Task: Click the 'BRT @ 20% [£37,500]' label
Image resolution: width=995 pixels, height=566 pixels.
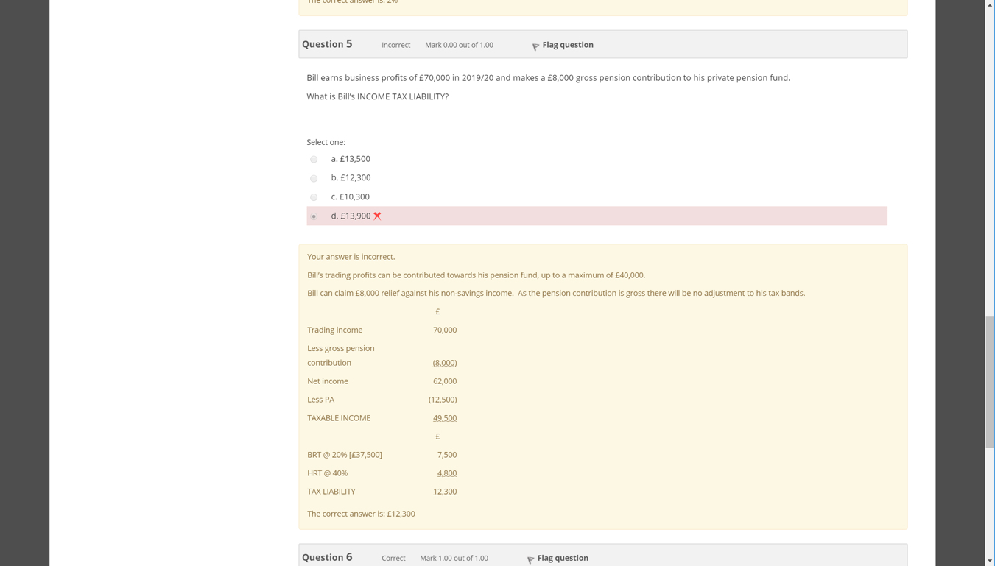Action: pyautogui.click(x=345, y=455)
